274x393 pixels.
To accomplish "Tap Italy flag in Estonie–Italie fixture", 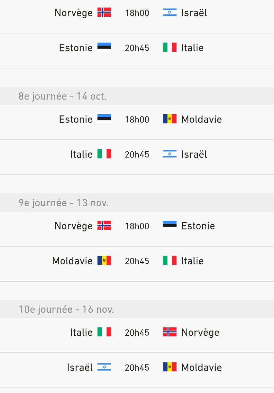I will pos(170,47).
